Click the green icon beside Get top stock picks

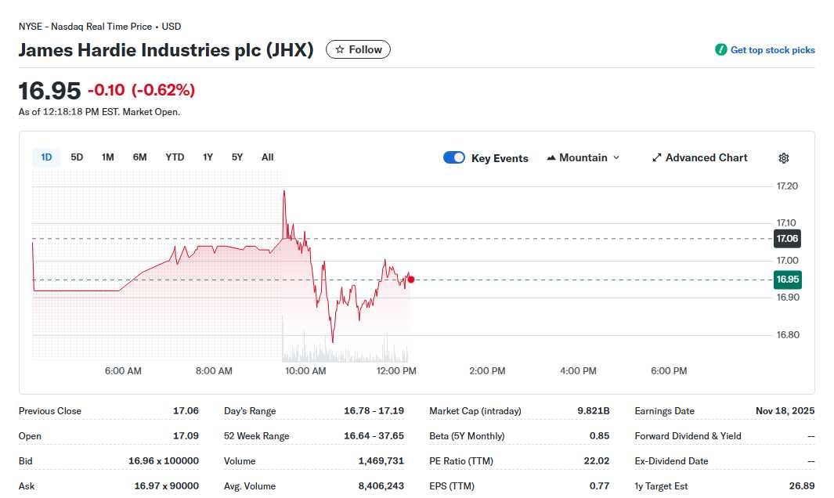click(x=720, y=49)
